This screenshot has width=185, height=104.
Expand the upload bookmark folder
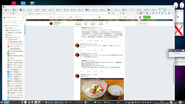tap(5, 35)
